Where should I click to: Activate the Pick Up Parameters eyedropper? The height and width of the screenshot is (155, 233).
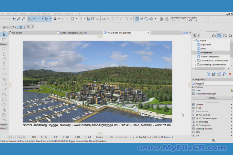point(18,19)
